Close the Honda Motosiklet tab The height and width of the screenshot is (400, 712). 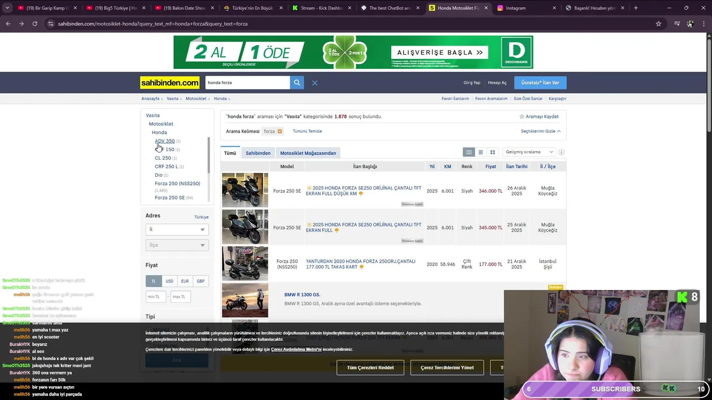486,8
